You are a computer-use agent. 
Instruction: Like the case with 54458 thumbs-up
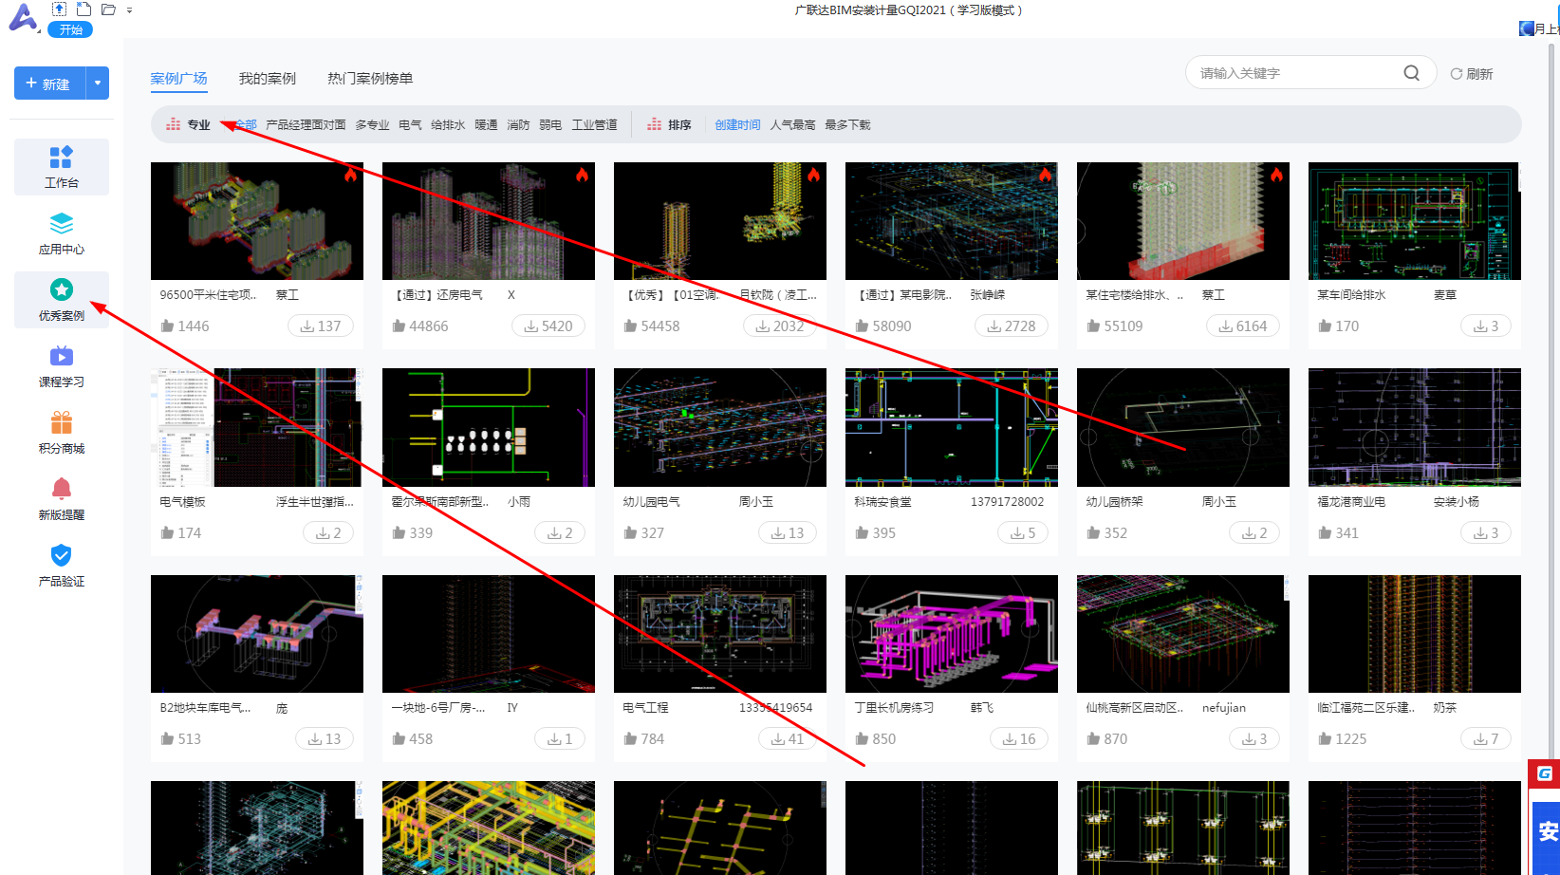630,326
